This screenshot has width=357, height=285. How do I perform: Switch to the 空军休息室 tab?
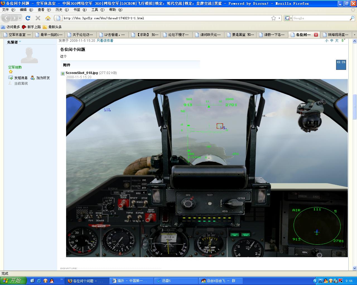coord(17,35)
